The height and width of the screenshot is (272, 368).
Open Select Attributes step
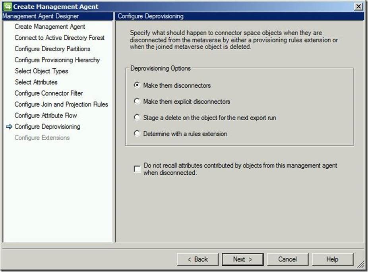36,82
